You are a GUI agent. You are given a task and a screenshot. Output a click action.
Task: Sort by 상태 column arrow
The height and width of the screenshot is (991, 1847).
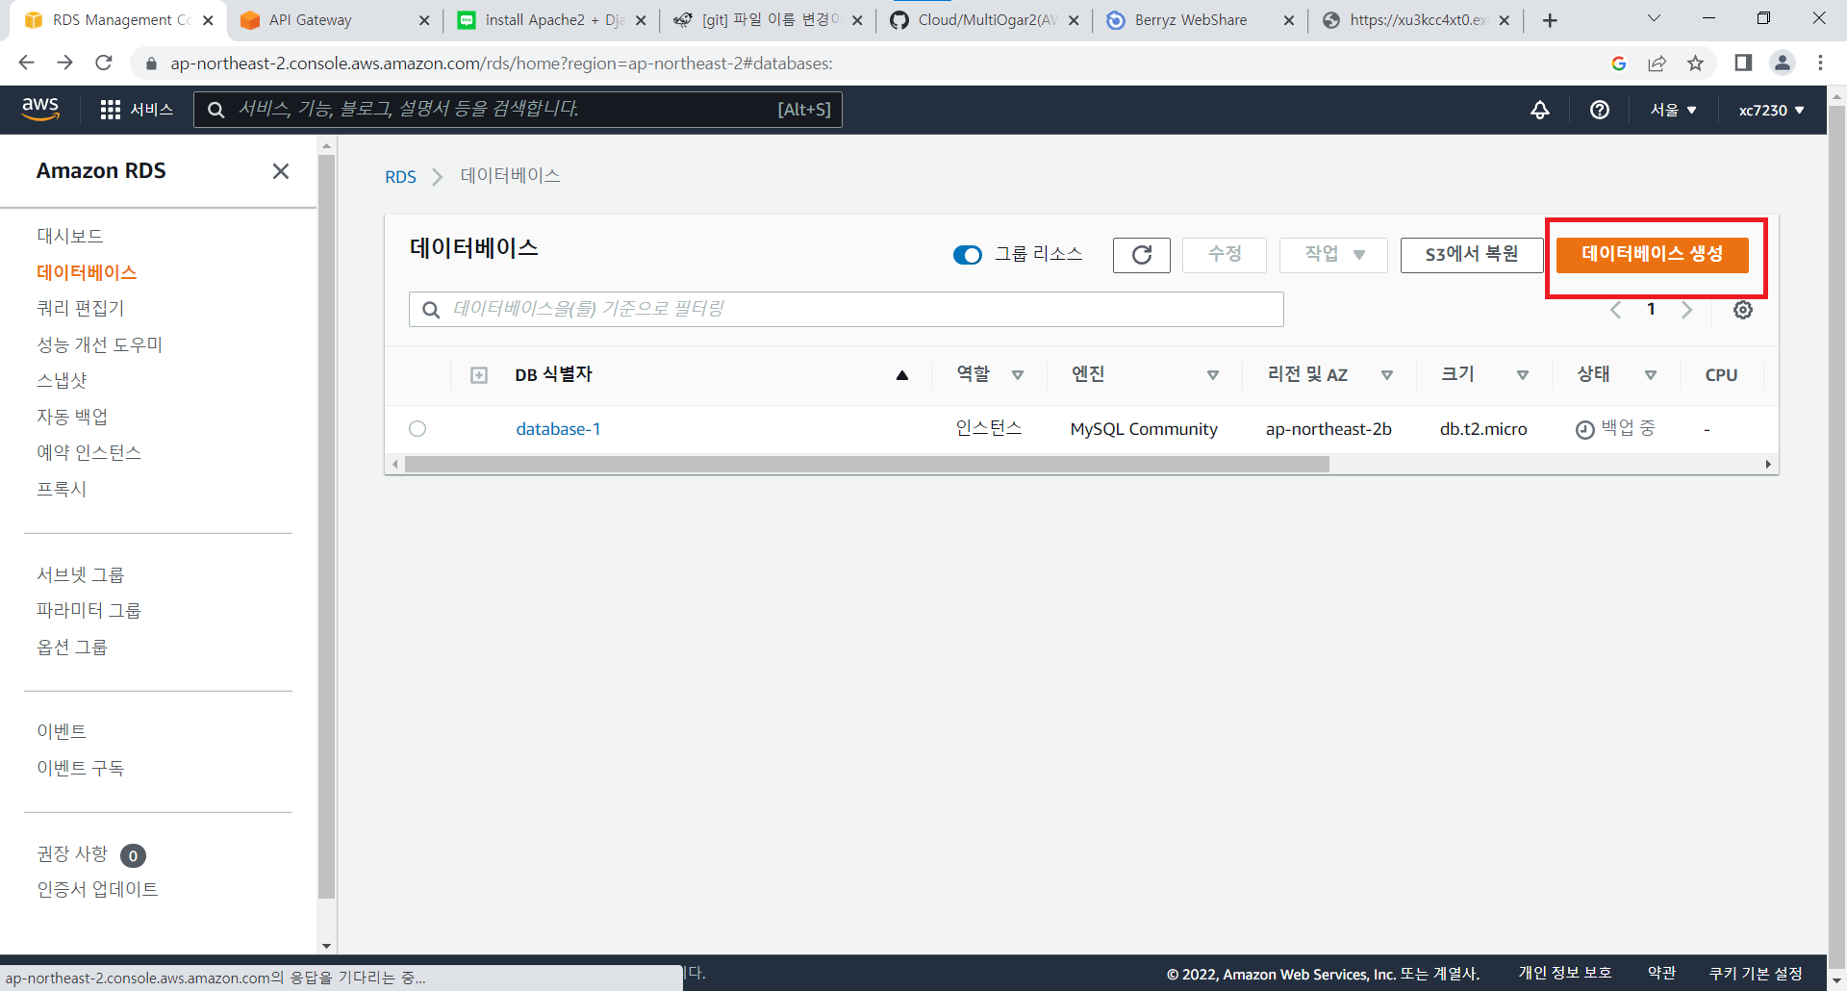pos(1651,375)
